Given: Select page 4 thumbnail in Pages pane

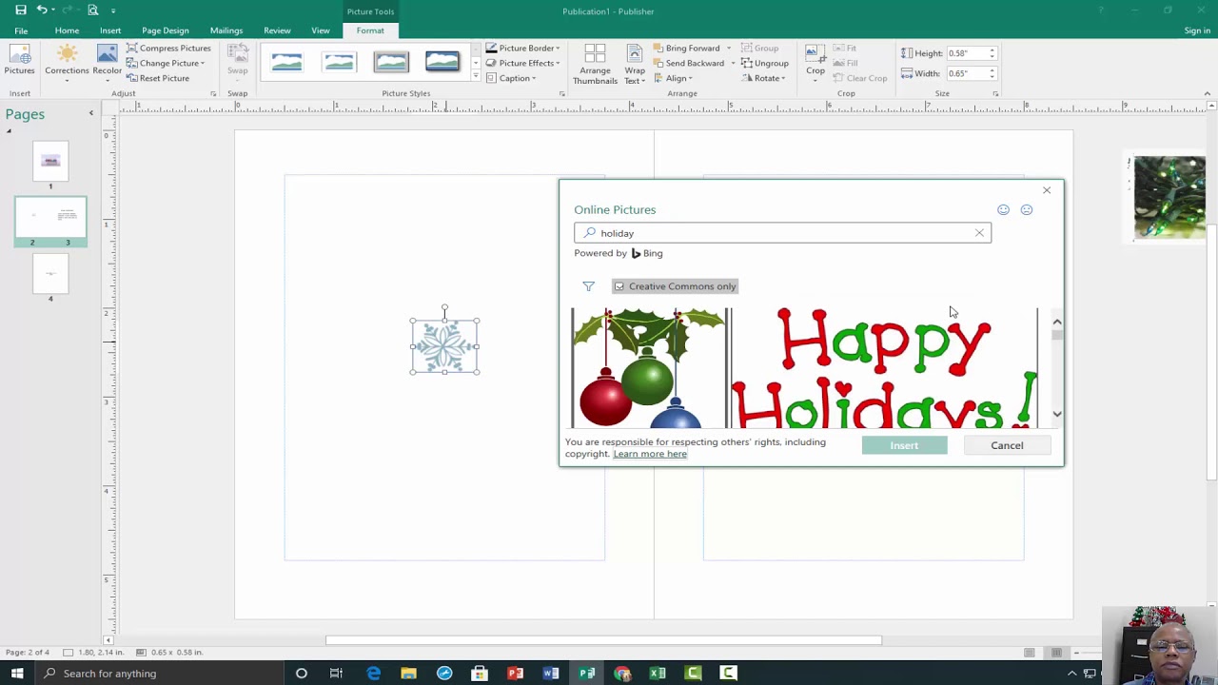Looking at the screenshot, I should click(50, 274).
